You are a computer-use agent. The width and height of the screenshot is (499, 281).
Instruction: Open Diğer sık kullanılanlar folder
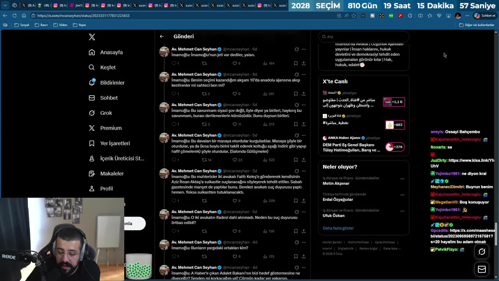click(x=476, y=25)
